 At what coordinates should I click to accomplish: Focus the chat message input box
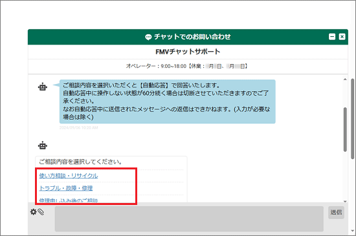coord(189,219)
